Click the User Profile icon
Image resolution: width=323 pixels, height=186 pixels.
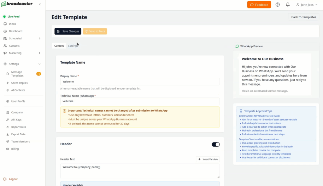(x=8, y=101)
